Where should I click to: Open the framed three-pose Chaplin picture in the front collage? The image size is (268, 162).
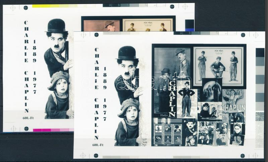pyautogui.click(x=219, y=66)
